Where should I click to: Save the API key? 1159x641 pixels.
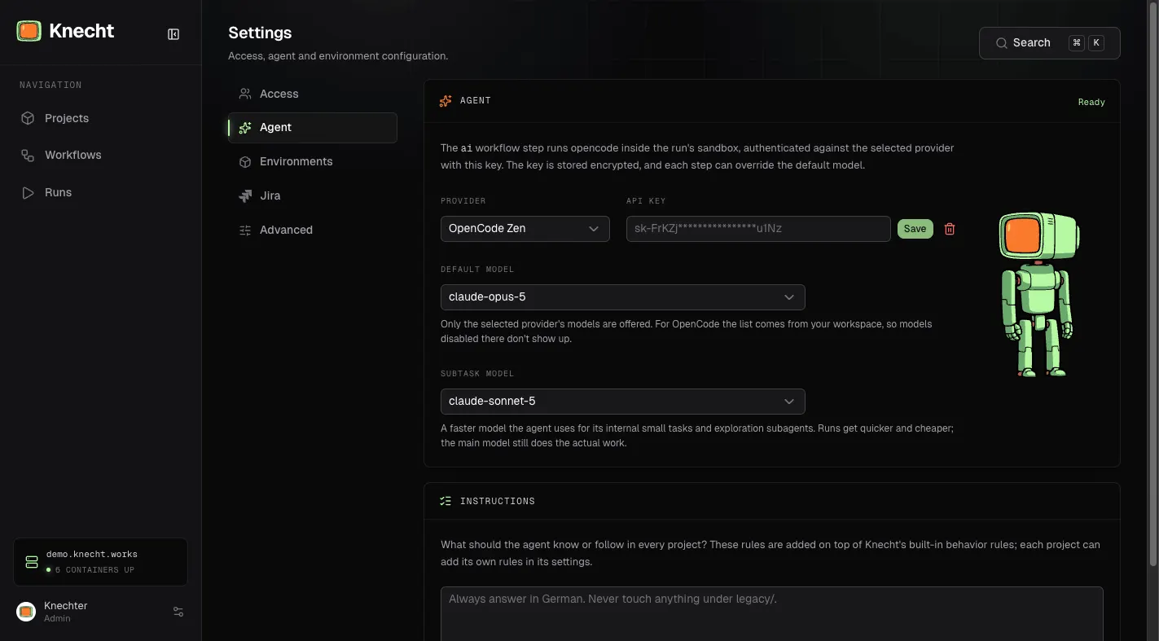point(915,229)
